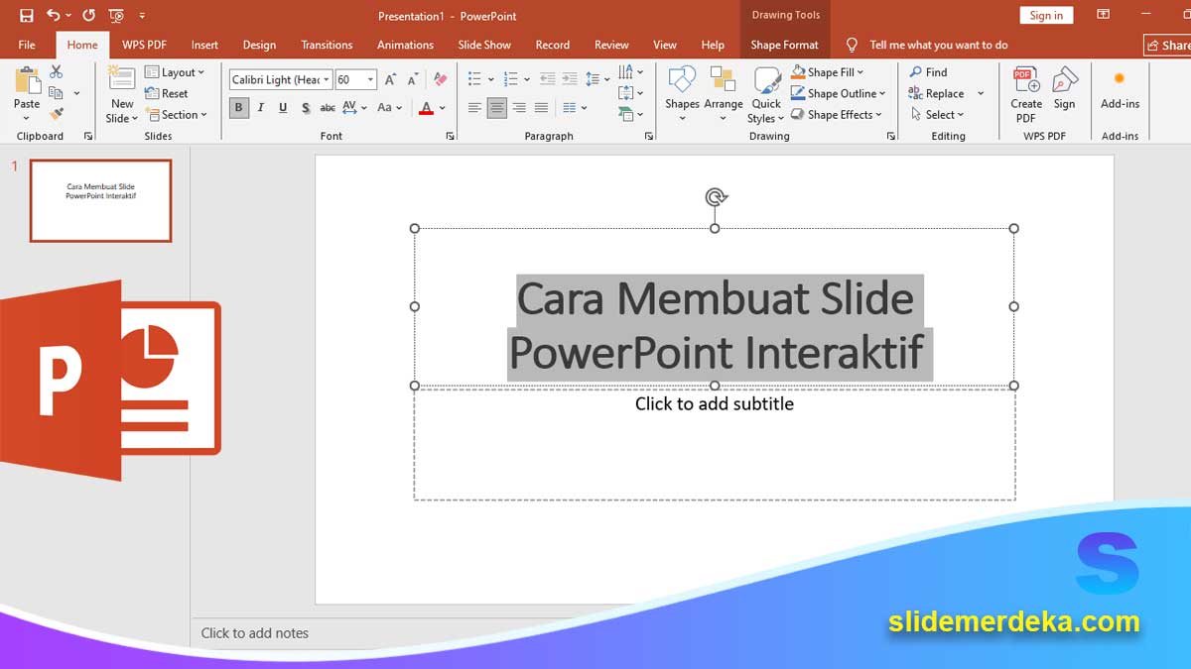Image resolution: width=1191 pixels, height=669 pixels.
Task: Open the Arrange options icon
Action: coord(724,94)
